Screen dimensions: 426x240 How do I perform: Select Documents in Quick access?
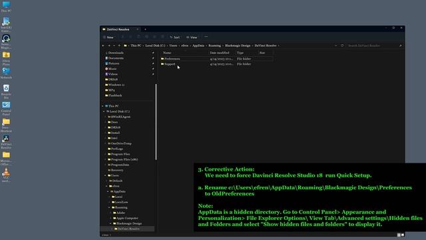tap(116, 58)
